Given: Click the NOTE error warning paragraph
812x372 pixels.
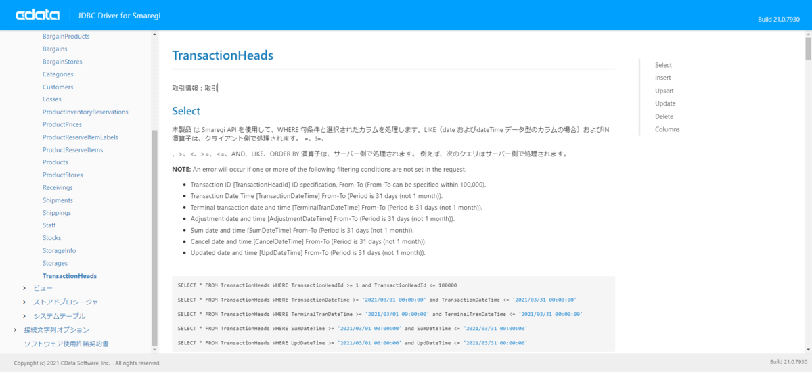Looking at the screenshot, I should [319, 169].
